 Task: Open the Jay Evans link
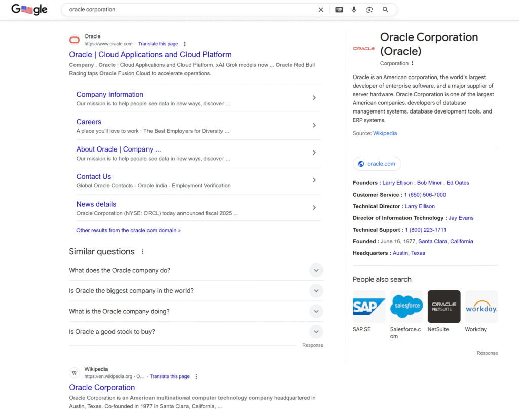tap(461, 218)
